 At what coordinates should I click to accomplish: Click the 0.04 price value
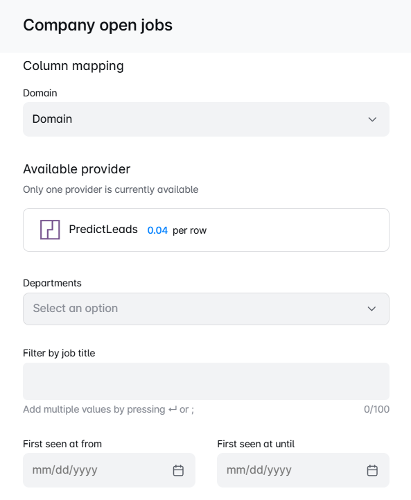coord(157,230)
